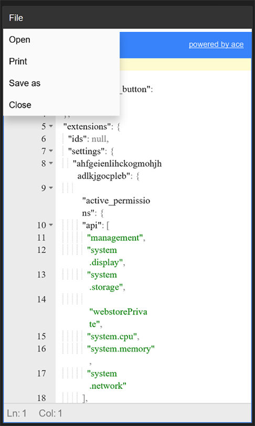Collapse the settings block at line 7

pos(51,151)
